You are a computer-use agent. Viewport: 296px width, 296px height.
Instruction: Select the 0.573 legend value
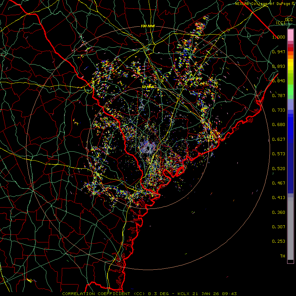coord(279,154)
